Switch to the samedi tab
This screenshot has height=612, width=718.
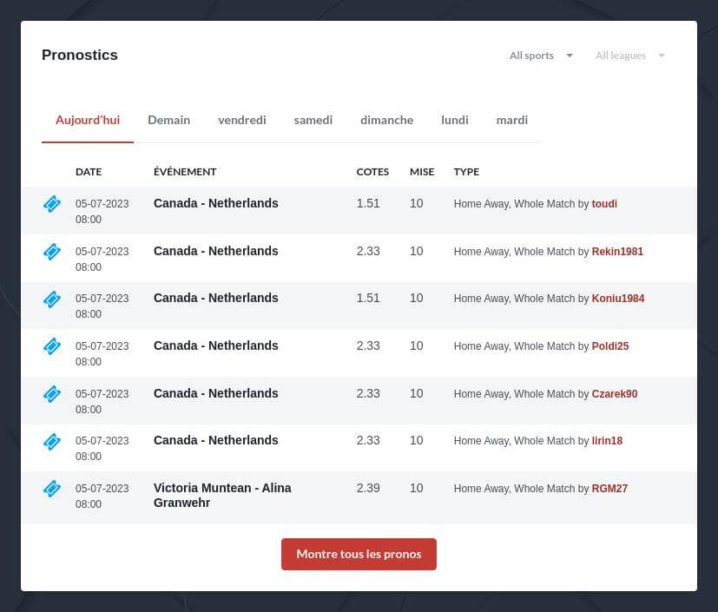point(313,120)
